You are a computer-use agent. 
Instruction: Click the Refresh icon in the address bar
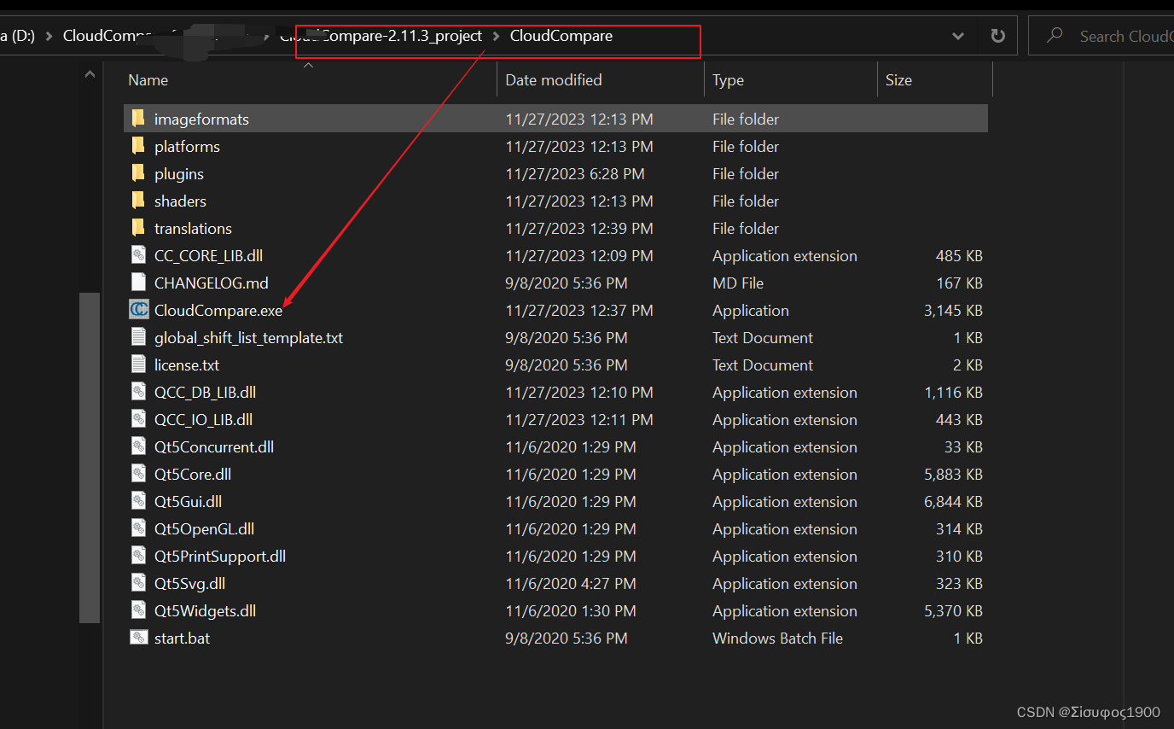click(x=997, y=35)
